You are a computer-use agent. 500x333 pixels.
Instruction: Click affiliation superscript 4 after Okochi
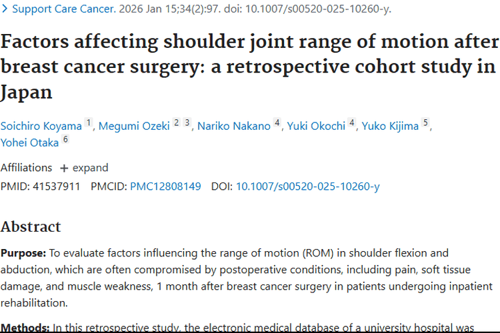351,123
